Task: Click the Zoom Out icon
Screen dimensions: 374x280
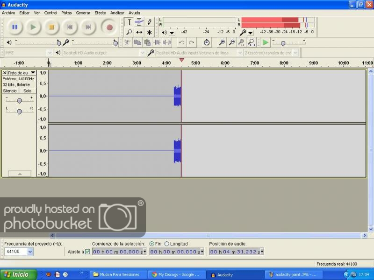Action: 231,42
